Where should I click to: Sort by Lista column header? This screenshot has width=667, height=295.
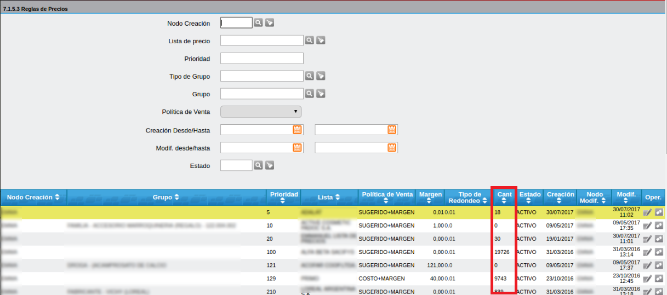329,197
